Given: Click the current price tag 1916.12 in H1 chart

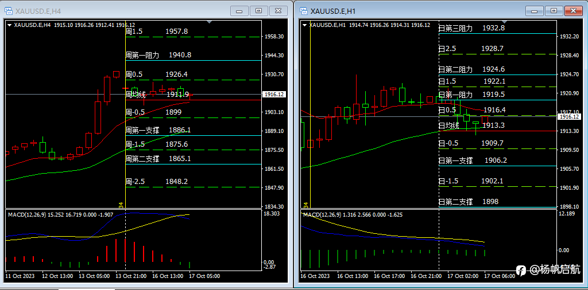Looking at the screenshot, I should 569,117.
